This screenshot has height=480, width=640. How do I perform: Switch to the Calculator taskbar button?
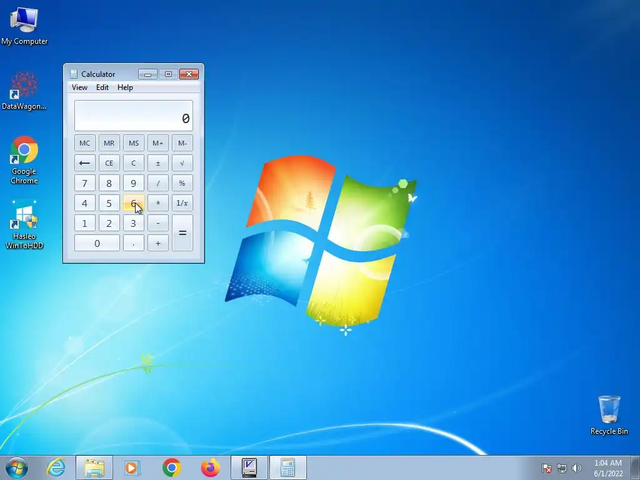tap(287, 467)
